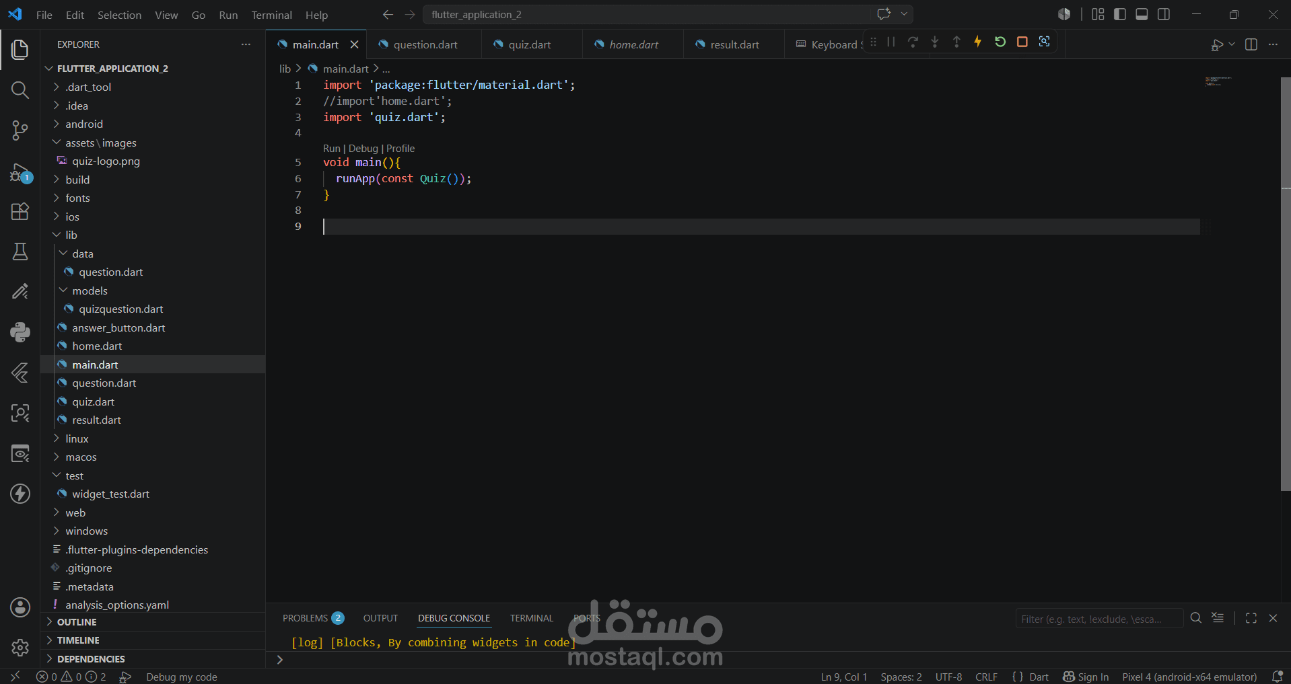Click Sign In in status bar

[x=1086, y=677]
